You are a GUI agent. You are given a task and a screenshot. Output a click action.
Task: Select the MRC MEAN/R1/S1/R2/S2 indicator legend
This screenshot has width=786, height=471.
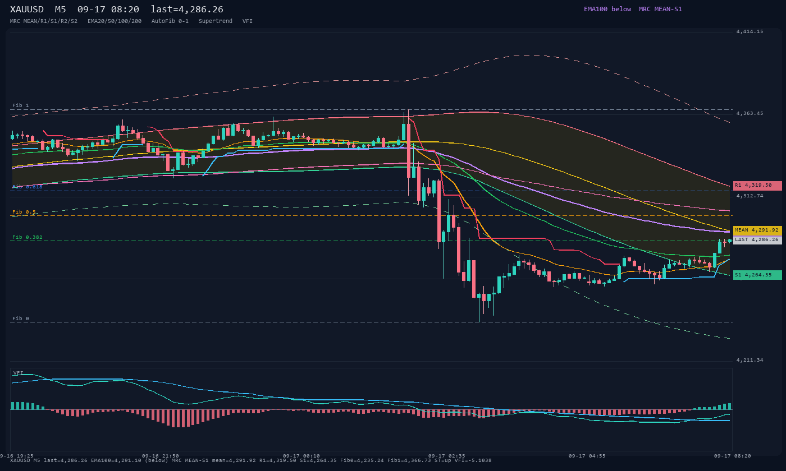click(x=44, y=21)
